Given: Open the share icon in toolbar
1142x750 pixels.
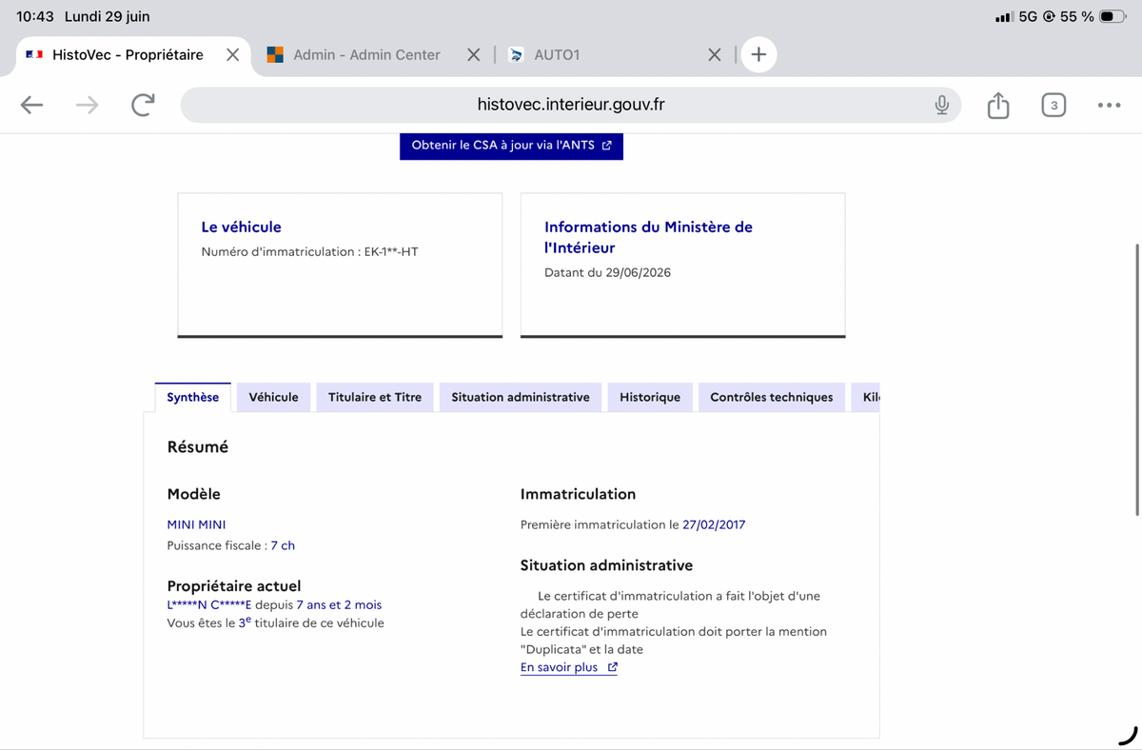Looking at the screenshot, I should (997, 105).
